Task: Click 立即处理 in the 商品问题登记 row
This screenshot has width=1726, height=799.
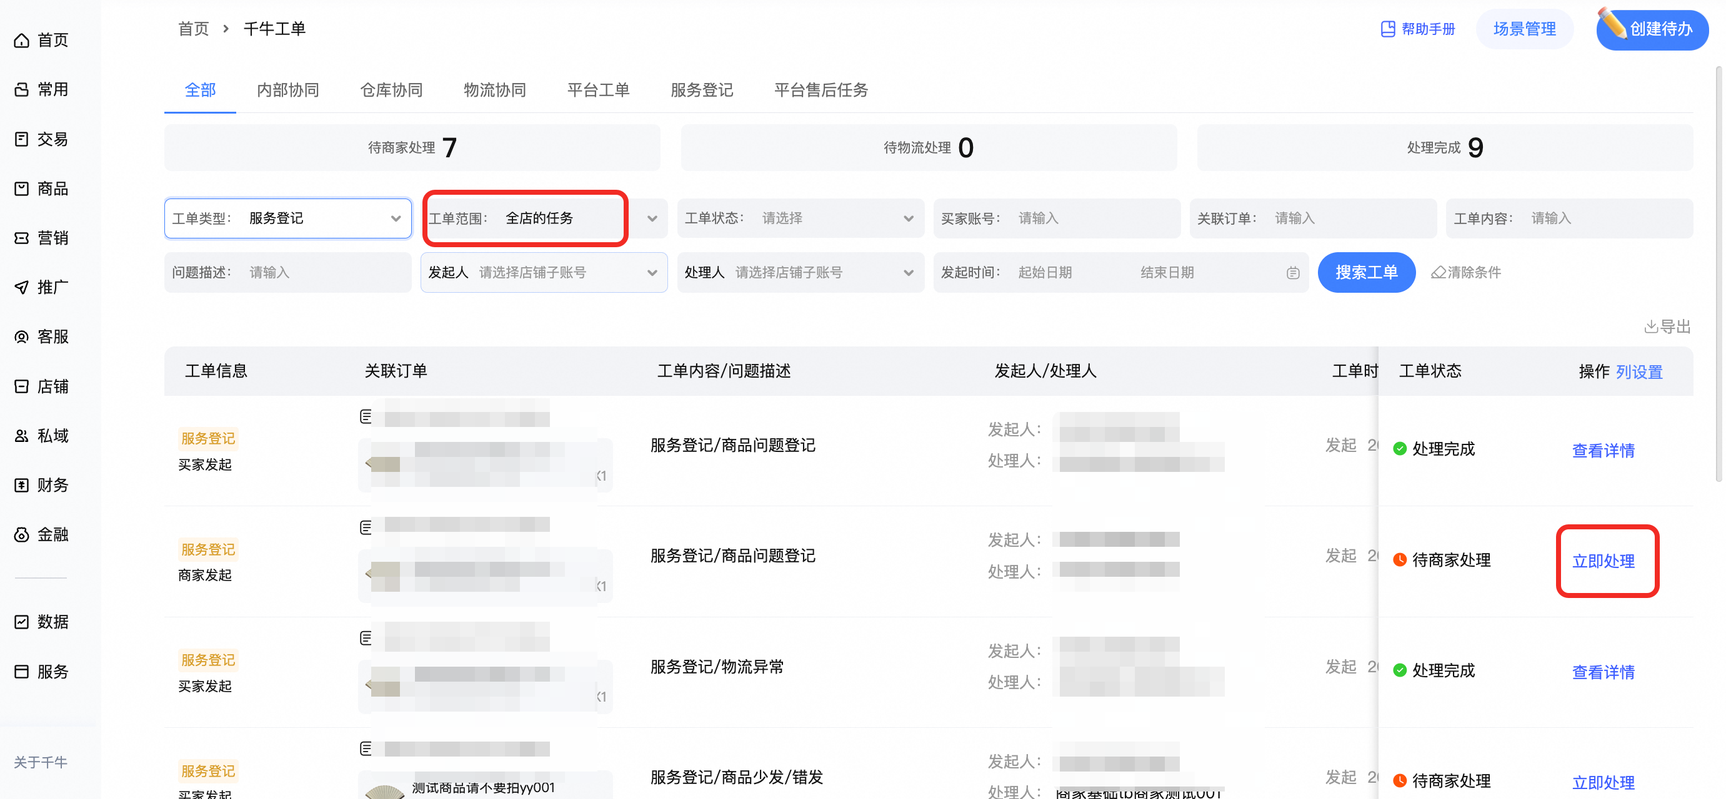Action: [1604, 561]
